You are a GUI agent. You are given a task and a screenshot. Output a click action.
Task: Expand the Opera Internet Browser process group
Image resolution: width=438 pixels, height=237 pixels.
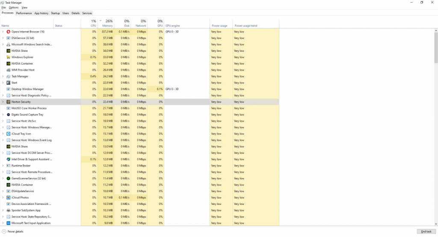(3, 32)
